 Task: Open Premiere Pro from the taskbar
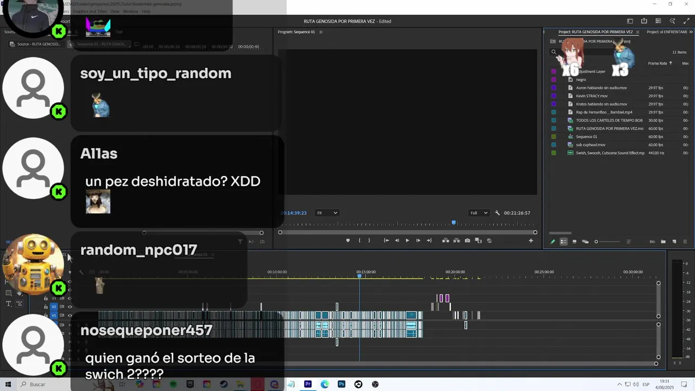coord(308,384)
